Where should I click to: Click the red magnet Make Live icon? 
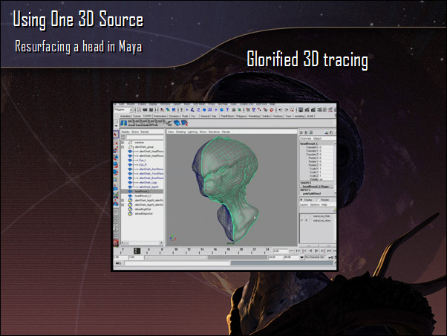tap(272, 109)
